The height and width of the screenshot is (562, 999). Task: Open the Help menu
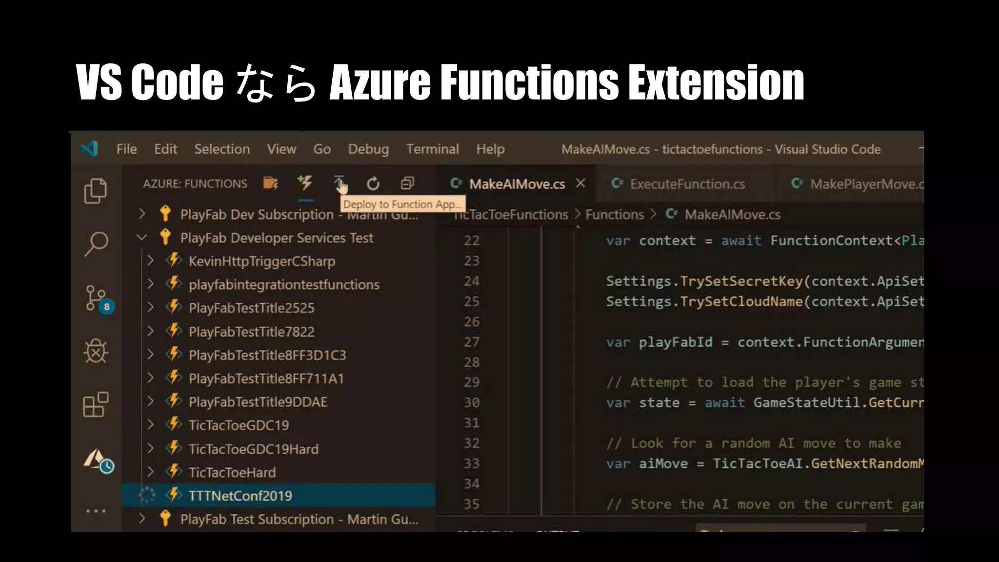pyautogui.click(x=490, y=149)
